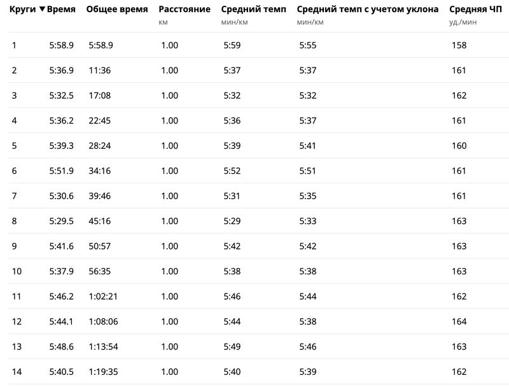Select lap 5 heart rate 160
This screenshot has width=509, height=387.
(x=459, y=146)
